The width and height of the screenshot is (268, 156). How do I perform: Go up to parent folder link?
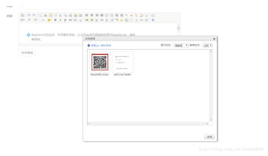[101, 45]
